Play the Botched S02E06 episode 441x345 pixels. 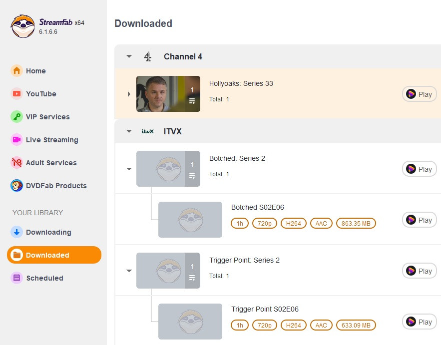tap(420, 220)
